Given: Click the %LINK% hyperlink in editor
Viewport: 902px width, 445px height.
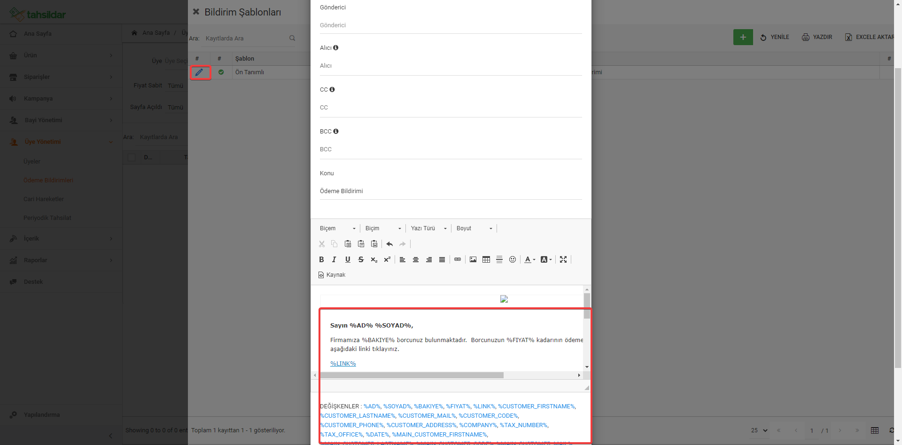Looking at the screenshot, I should [343, 364].
